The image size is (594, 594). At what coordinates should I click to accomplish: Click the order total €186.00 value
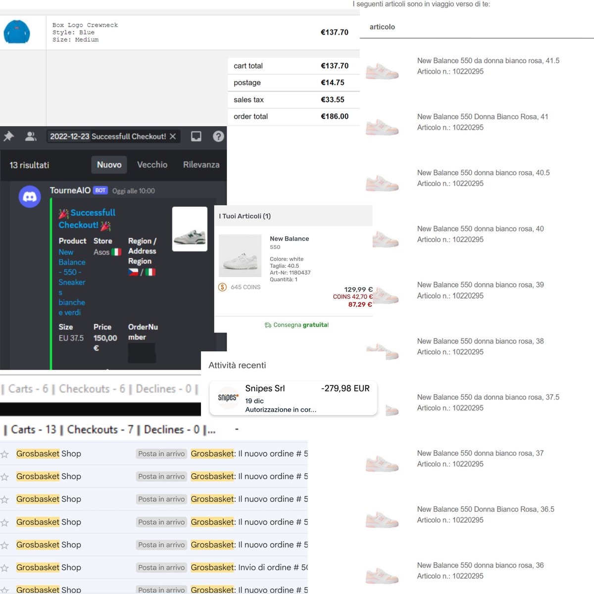click(335, 116)
